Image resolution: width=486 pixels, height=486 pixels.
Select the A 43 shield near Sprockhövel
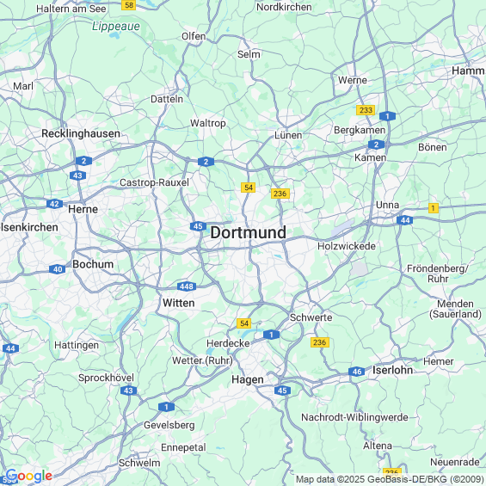[128, 391]
